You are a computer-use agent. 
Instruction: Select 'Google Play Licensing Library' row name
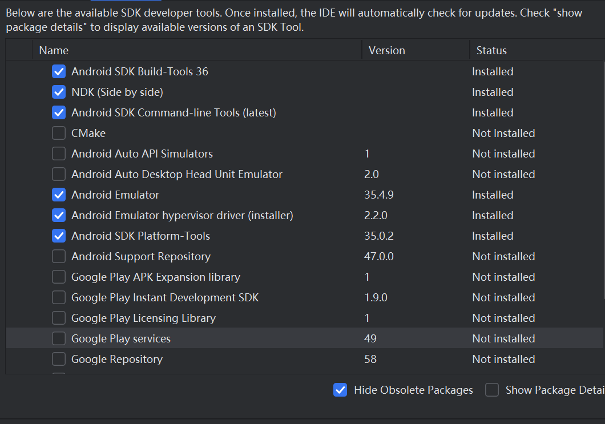[143, 318]
